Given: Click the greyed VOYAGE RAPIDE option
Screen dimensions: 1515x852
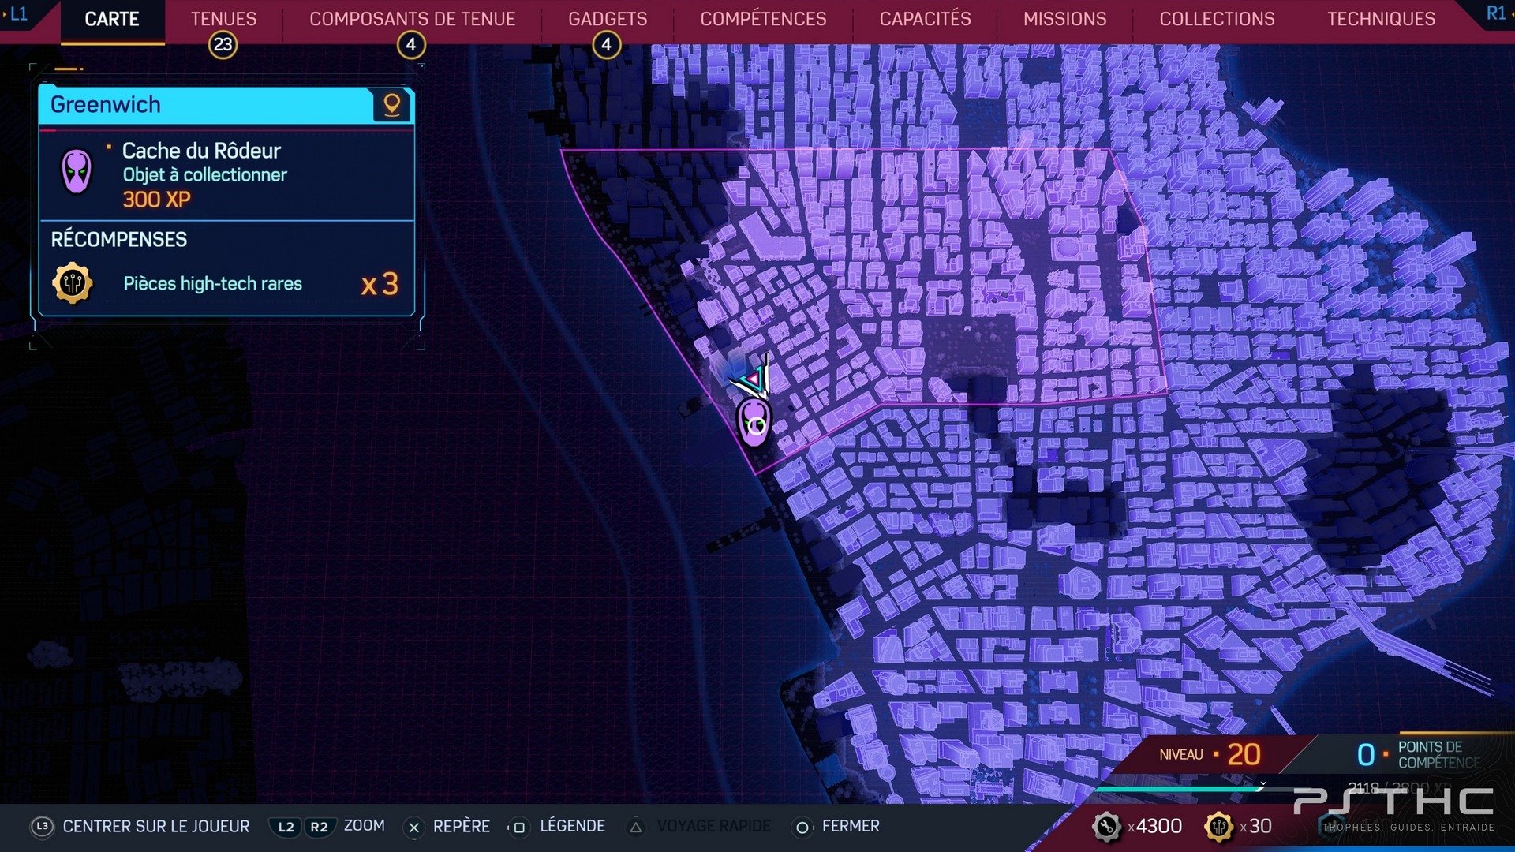Looking at the screenshot, I should click(x=714, y=826).
